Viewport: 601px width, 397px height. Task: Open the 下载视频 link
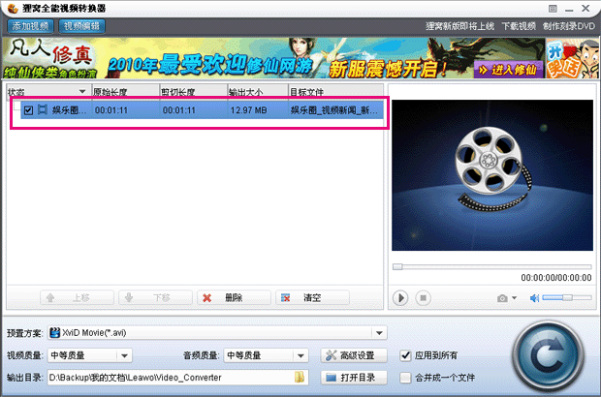point(519,26)
